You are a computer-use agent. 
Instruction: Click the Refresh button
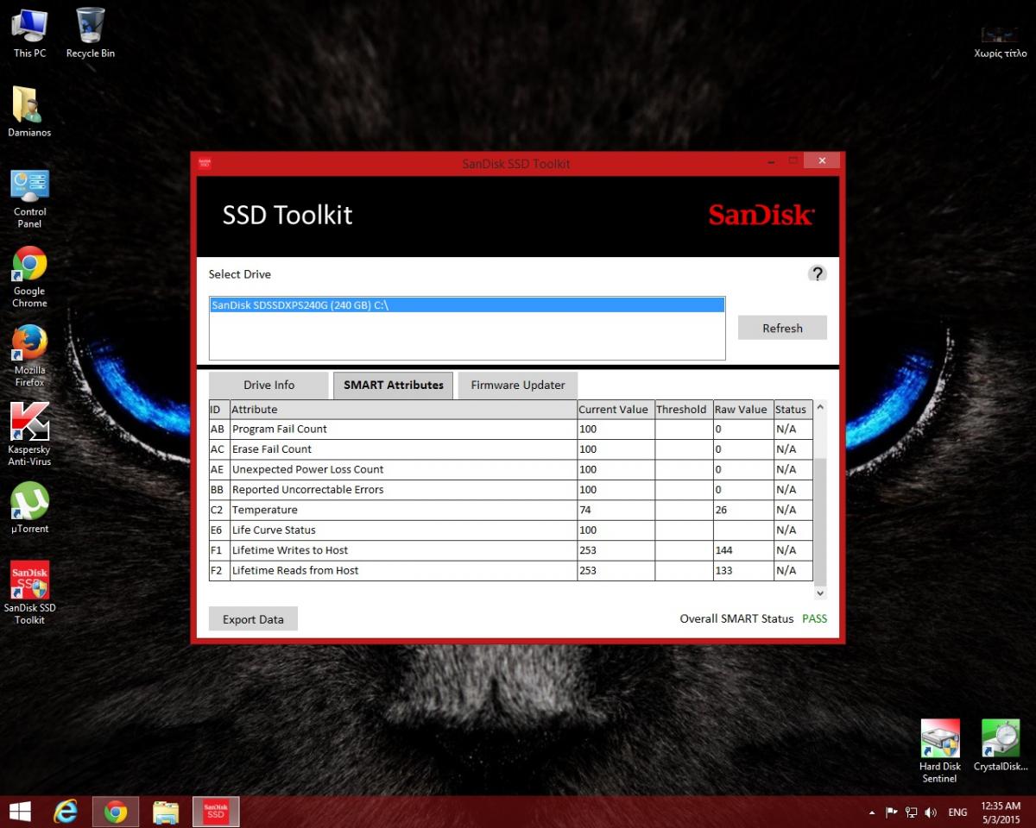[782, 328]
